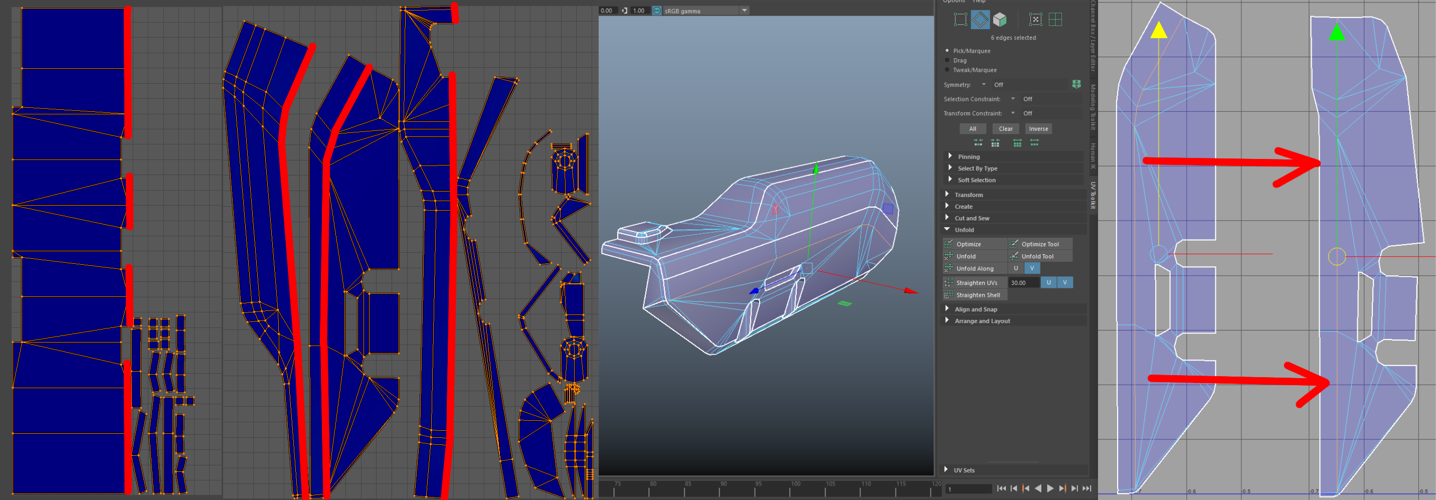Click the symmetry mirror icon beside Symmetry field

pyautogui.click(x=1076, y=84)
